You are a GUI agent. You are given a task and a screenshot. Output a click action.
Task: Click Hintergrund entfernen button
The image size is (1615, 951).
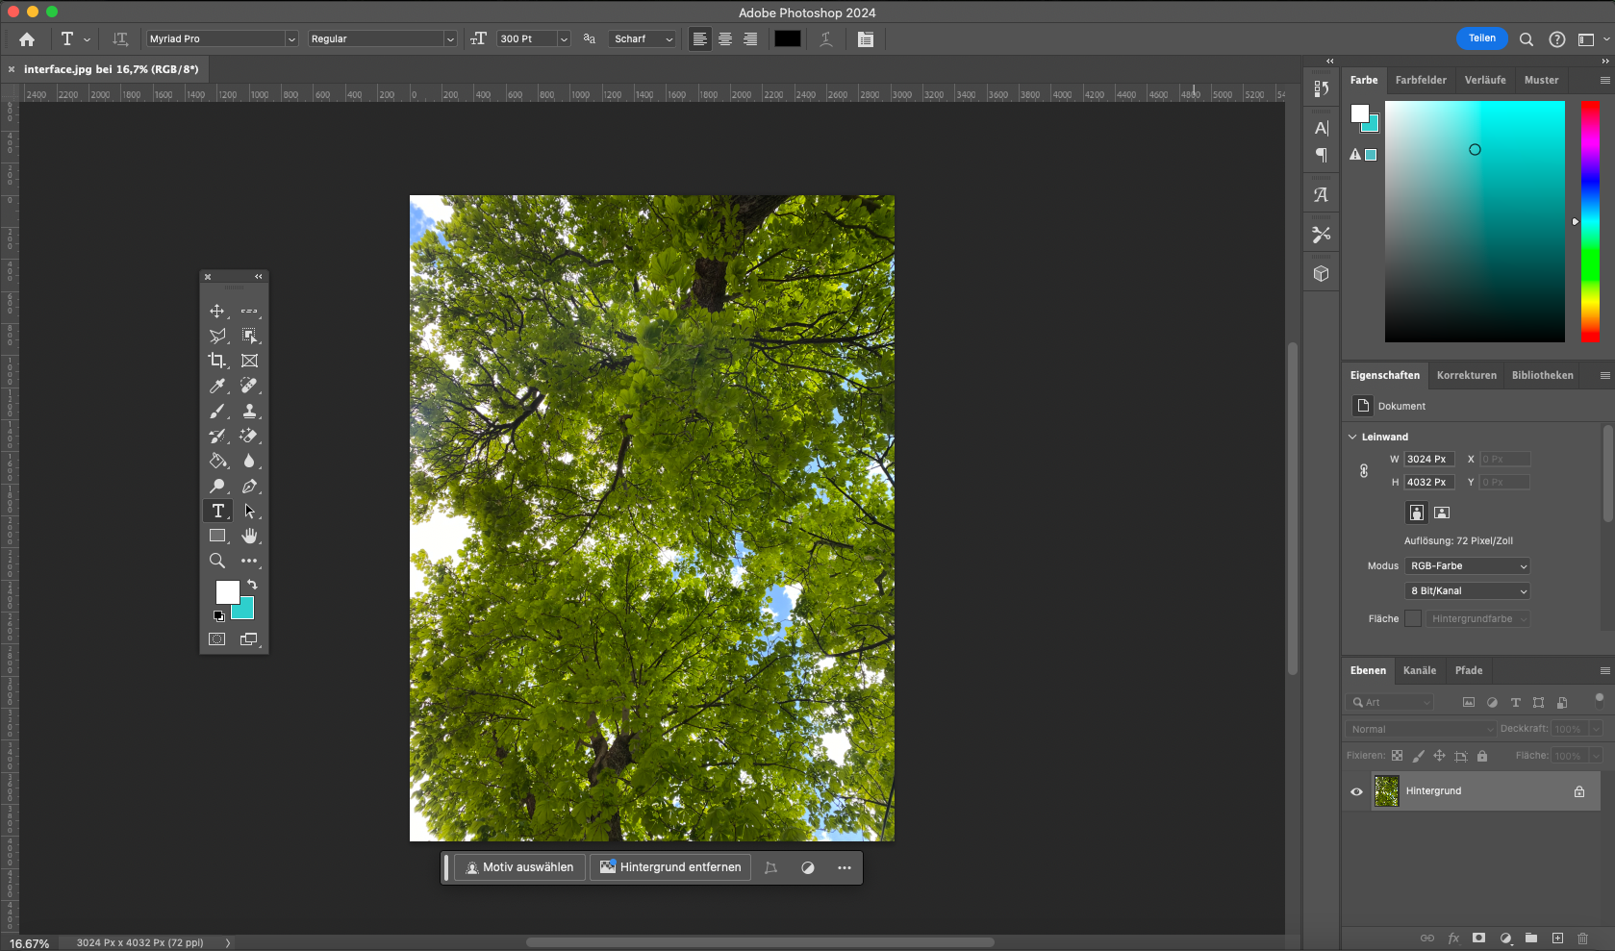pos(670,867)
